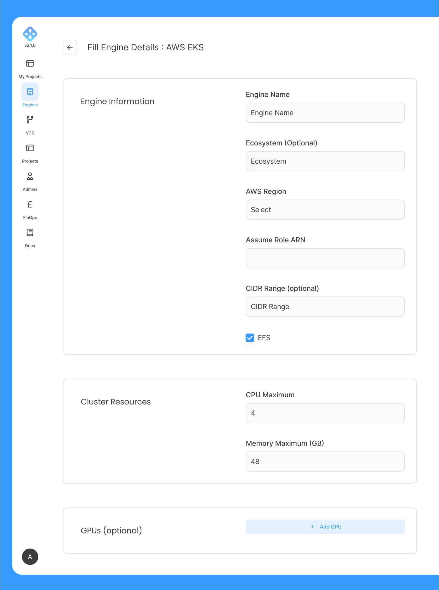This screenshot has width=439, height=590.
Task: Click the 'CPU Maximum' field label
Action: pyautogui.click(x=270, y=395)
